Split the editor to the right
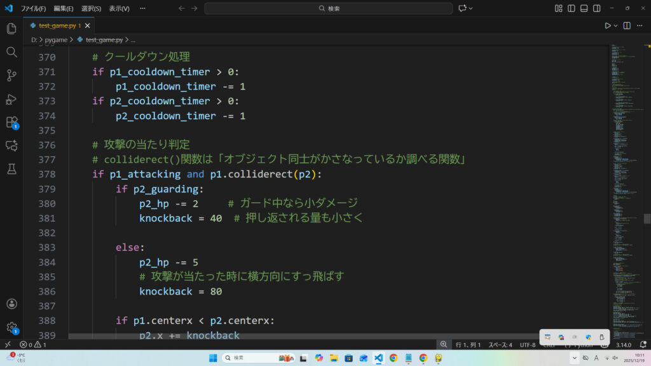651x366 pixels. coord(627,25)
